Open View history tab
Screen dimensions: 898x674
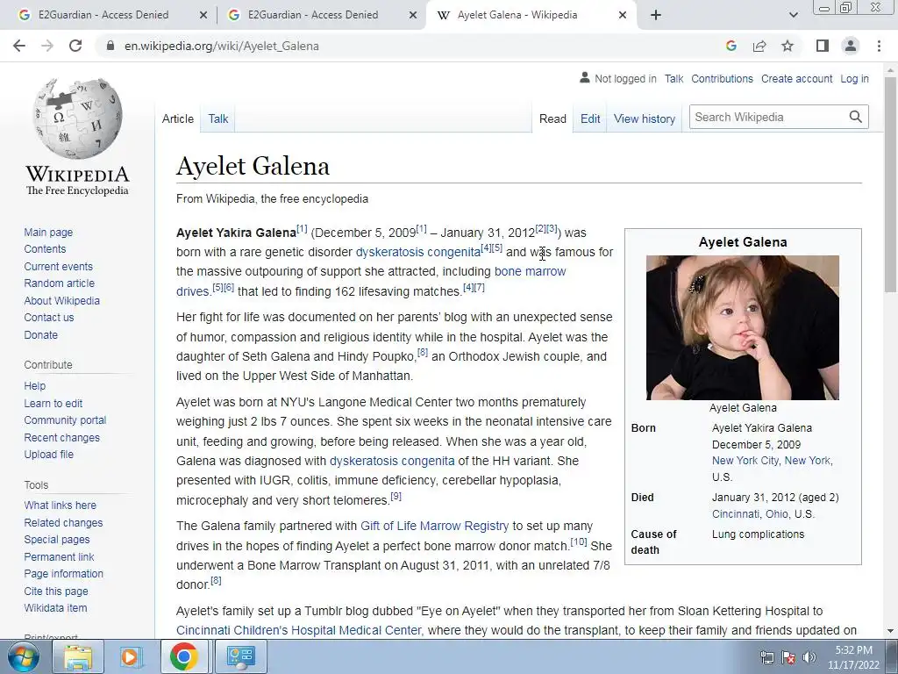pyautogui.click(x=645, y=118)
